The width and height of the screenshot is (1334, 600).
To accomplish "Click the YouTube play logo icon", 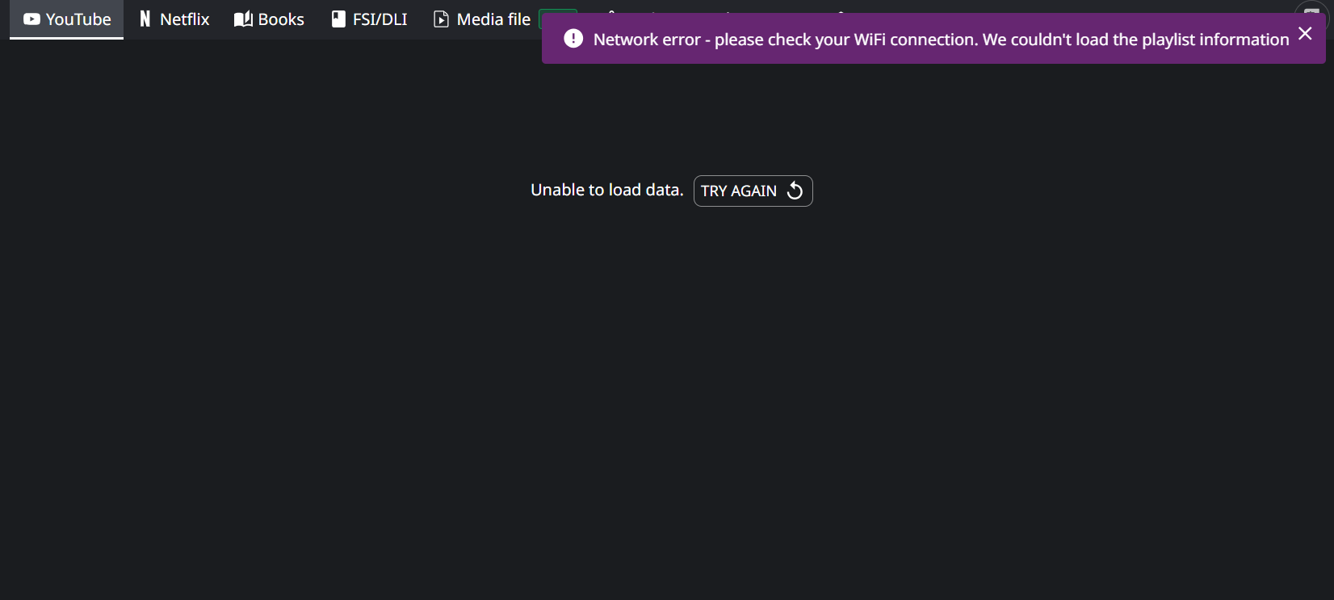I will [31, 19].
